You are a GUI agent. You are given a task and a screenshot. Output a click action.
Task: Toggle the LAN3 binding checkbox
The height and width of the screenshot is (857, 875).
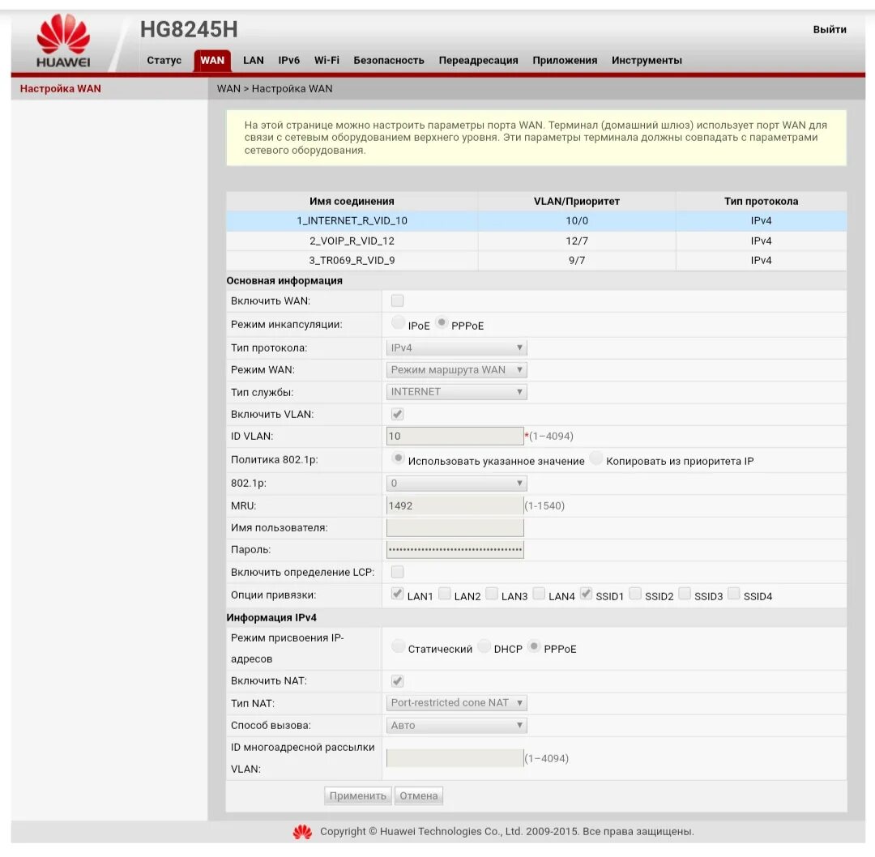[492, 594]
